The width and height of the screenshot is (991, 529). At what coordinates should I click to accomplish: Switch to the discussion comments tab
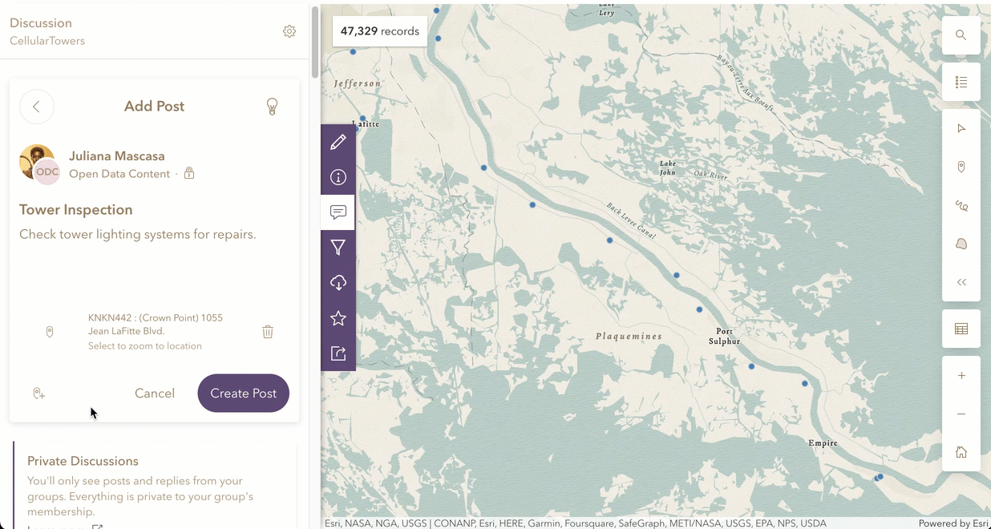[338, 212]
